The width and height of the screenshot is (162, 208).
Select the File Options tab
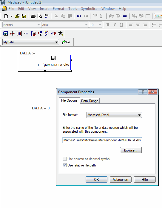[69, 100]
